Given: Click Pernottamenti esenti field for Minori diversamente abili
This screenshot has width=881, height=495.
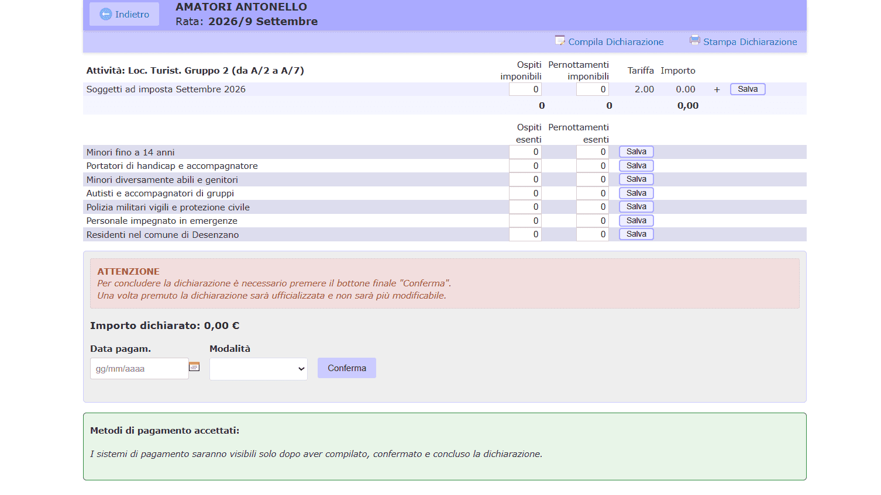Looking at the screenshot, I should click(x=593, y=179).
